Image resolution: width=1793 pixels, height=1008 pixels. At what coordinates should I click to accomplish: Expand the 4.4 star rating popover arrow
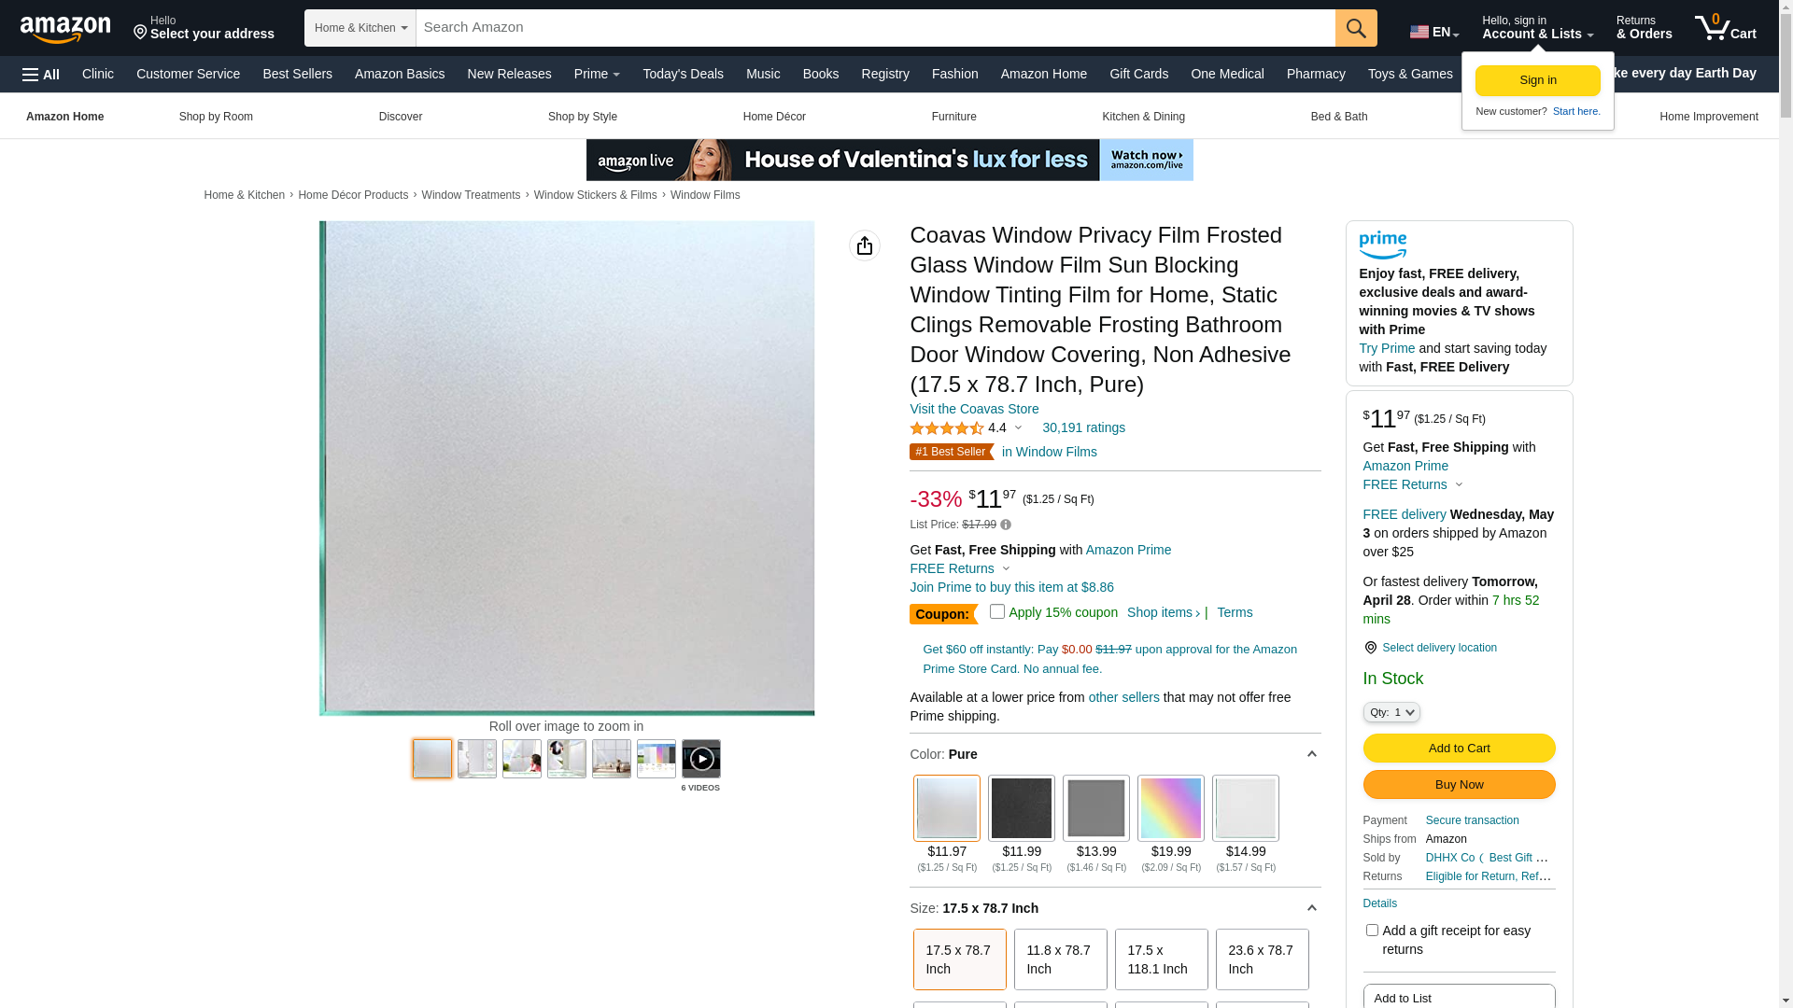(1018, 428)
